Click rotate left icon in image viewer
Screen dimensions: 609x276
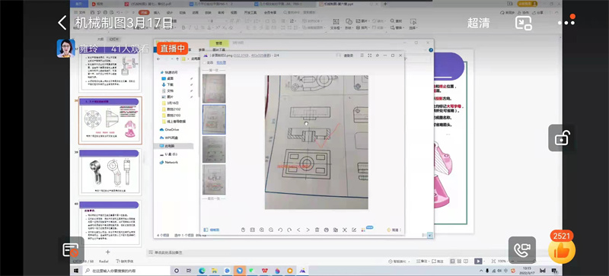point(280,230)
